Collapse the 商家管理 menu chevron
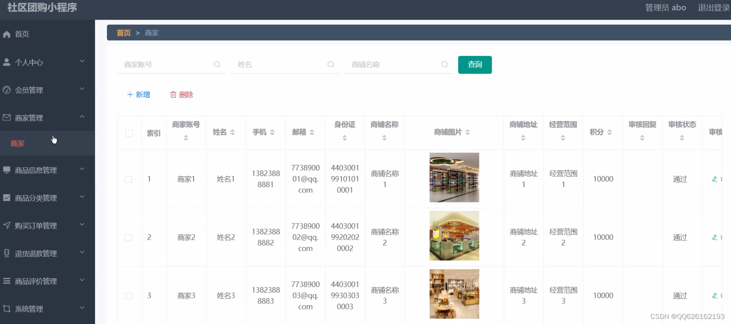 (x=82, y=117)
